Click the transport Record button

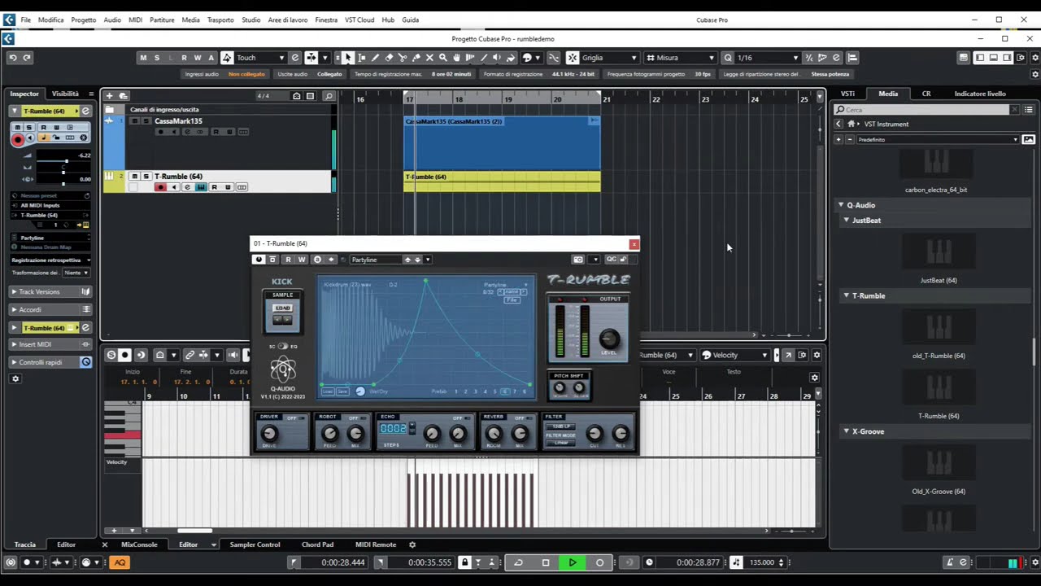[600, 562]
